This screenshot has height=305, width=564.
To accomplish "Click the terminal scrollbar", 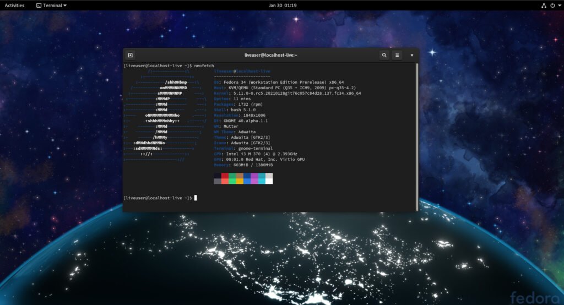I will pyautogui.click(x=417, y=137).
